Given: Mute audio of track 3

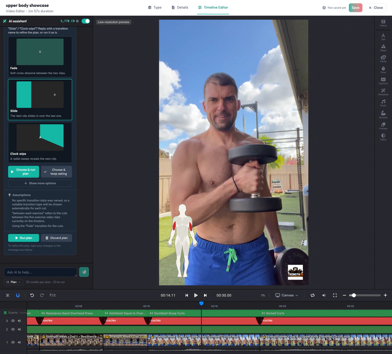Looking at the screenshot, I should click(x=19, y=321).
